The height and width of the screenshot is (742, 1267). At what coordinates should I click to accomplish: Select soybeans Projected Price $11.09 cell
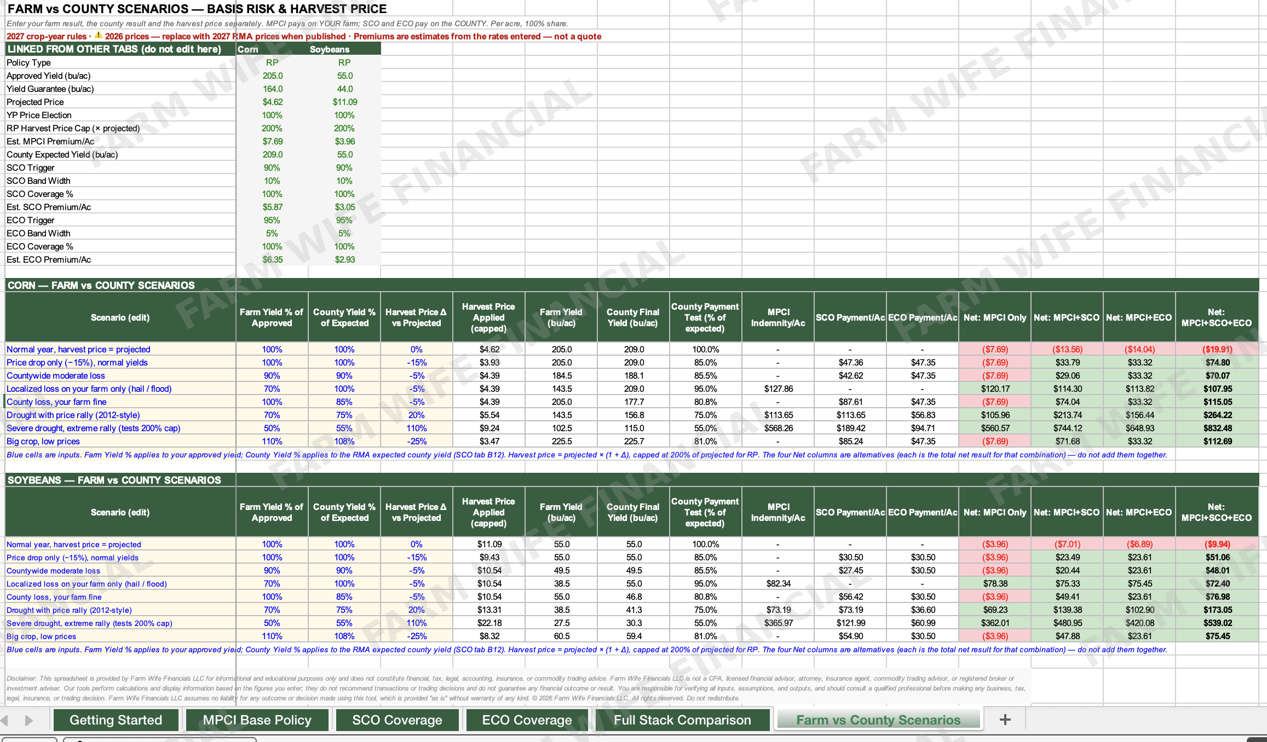[344, 102]
